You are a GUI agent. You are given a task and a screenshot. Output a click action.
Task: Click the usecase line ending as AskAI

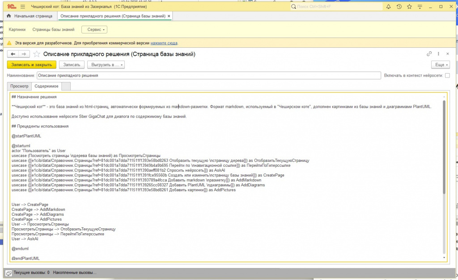pos(118,170)
